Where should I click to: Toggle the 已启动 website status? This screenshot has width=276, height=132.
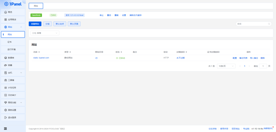(120, 58)
